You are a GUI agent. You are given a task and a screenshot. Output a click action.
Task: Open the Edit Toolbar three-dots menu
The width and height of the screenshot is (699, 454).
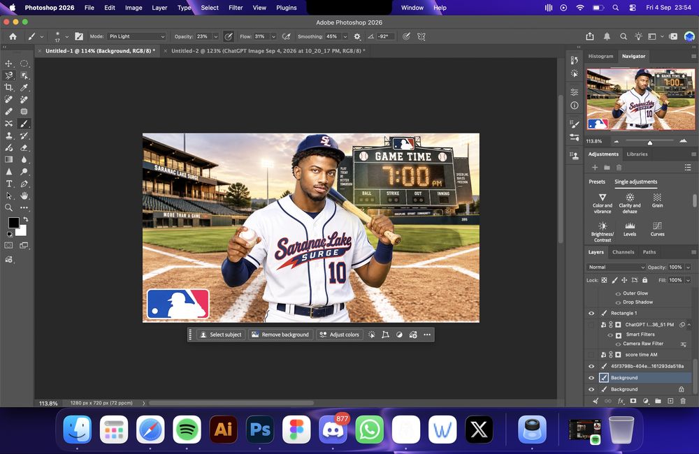(x=24, y=207)
